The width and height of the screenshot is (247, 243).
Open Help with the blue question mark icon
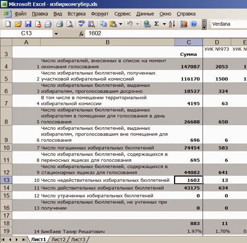(x=193, y=24)
